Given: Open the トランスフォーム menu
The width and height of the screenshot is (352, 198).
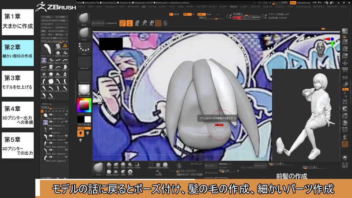Looking at the screenshot, I should (303, 7).
